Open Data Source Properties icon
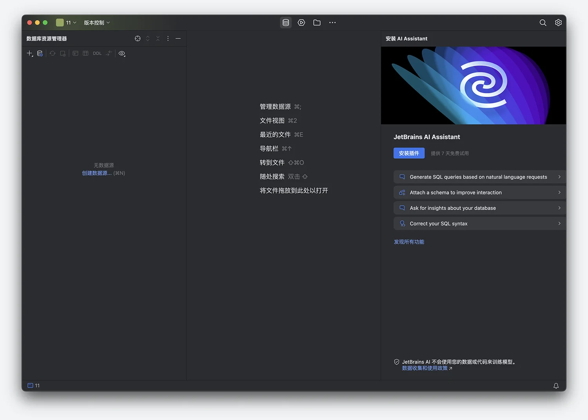The image size is (588, 420). click(40, 53)
